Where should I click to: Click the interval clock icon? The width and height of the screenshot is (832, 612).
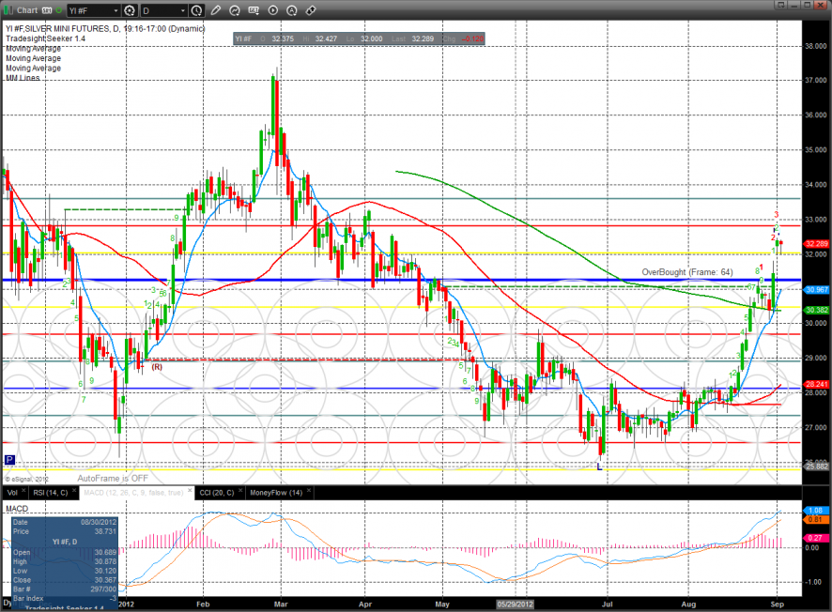click(195, 10)
